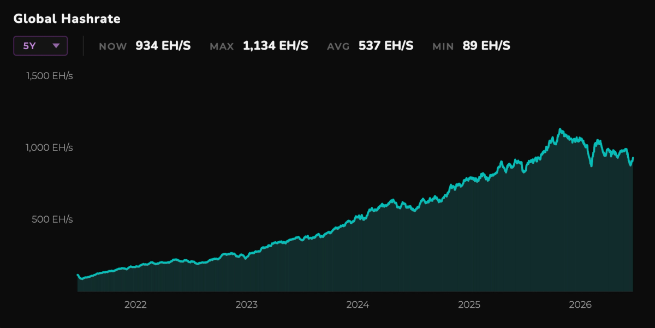Click the line's final right-end point
655x328 pixels.
pyautogui.click(x=633, y=158)
